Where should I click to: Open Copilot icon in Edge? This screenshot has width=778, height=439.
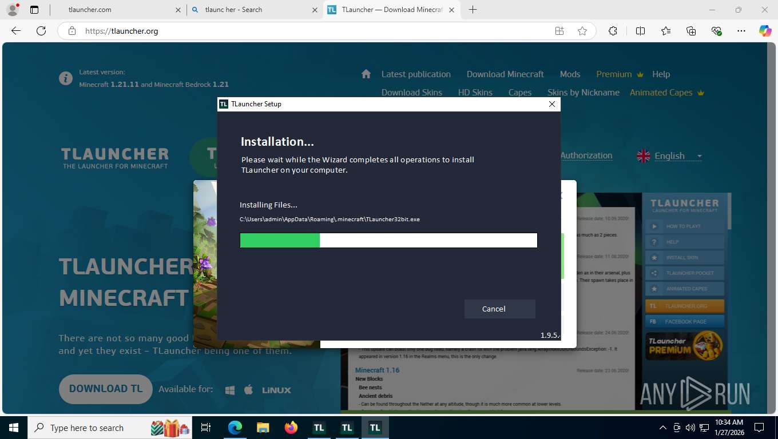coord(765,31)
